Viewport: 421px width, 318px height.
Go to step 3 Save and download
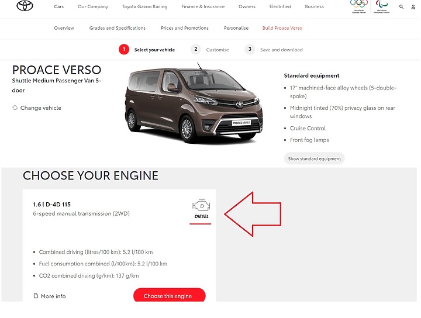tap(274, 50)
